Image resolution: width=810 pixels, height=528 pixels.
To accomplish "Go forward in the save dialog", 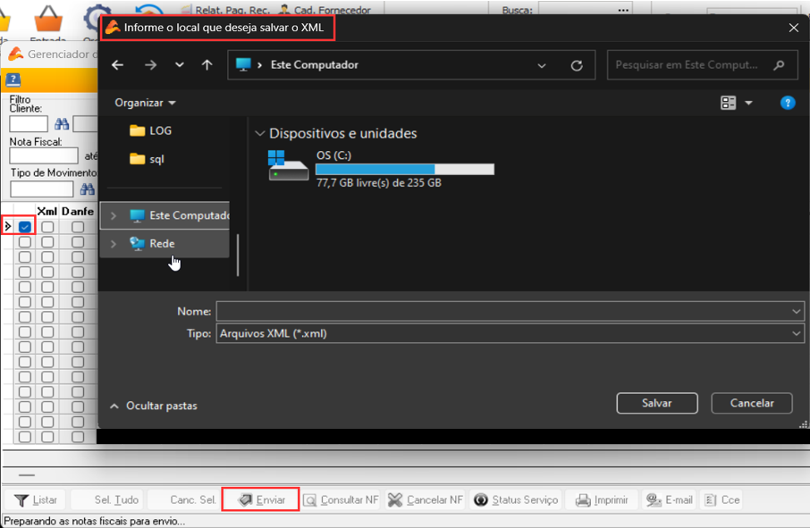I will pyautogui.click(x=150, y=65).
